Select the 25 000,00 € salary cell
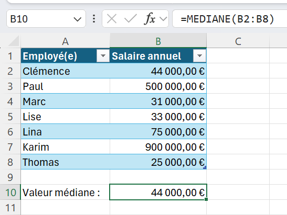The height and width of the screenshot is (215, 287). pos(158,162)
